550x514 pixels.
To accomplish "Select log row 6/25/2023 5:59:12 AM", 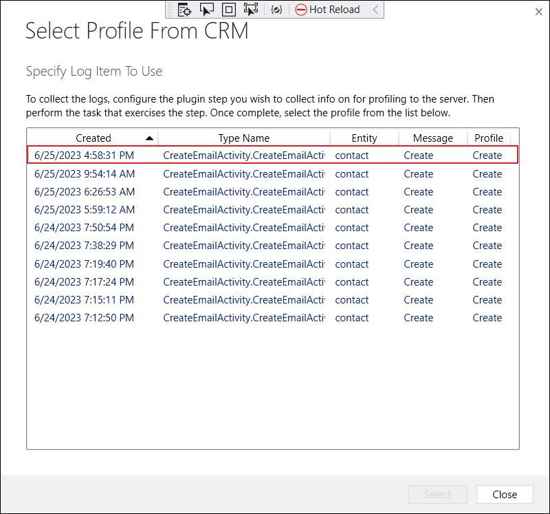I will tap(272, 210).
